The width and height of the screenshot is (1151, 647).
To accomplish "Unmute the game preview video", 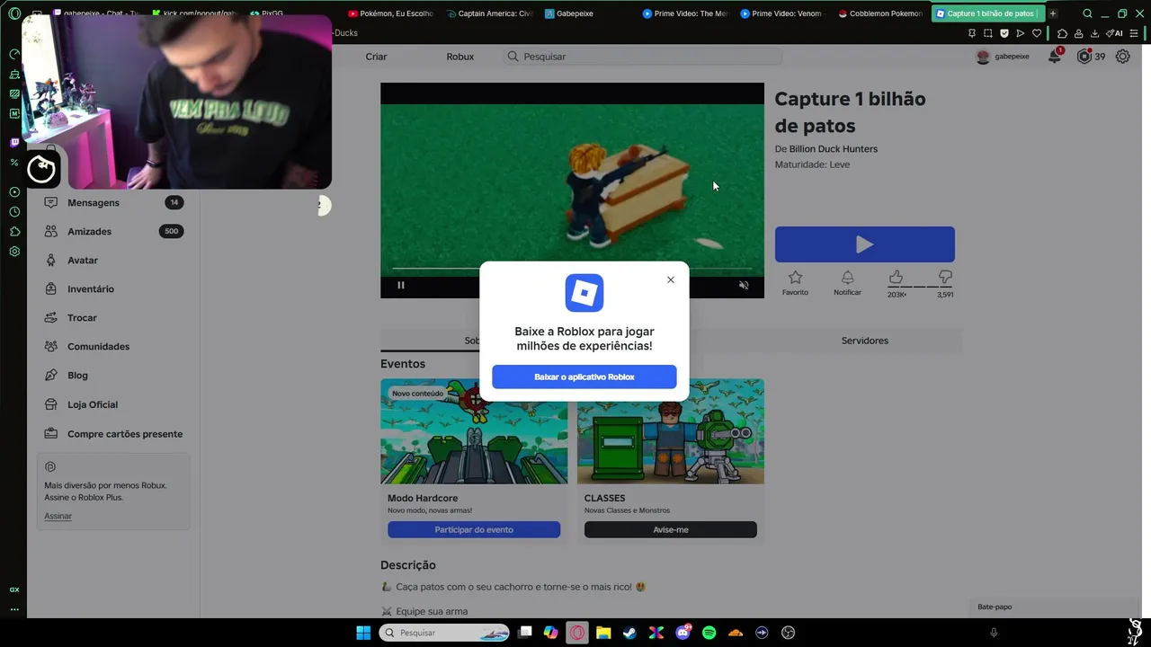I will click(x=744, y=285).
